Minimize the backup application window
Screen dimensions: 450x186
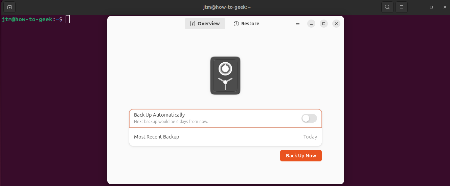pos(311,24)
